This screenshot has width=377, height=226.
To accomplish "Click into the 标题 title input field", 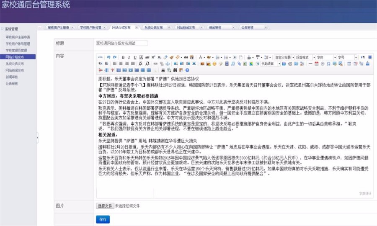I will pyautogui.click(x=121, y=43).
